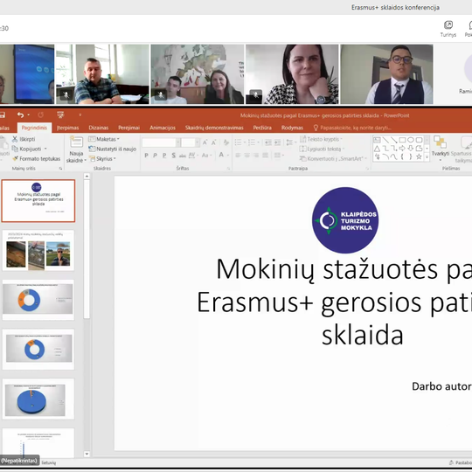
Task: Open the Mainų sritis clipboard dialog launcher
Action: 60,169
